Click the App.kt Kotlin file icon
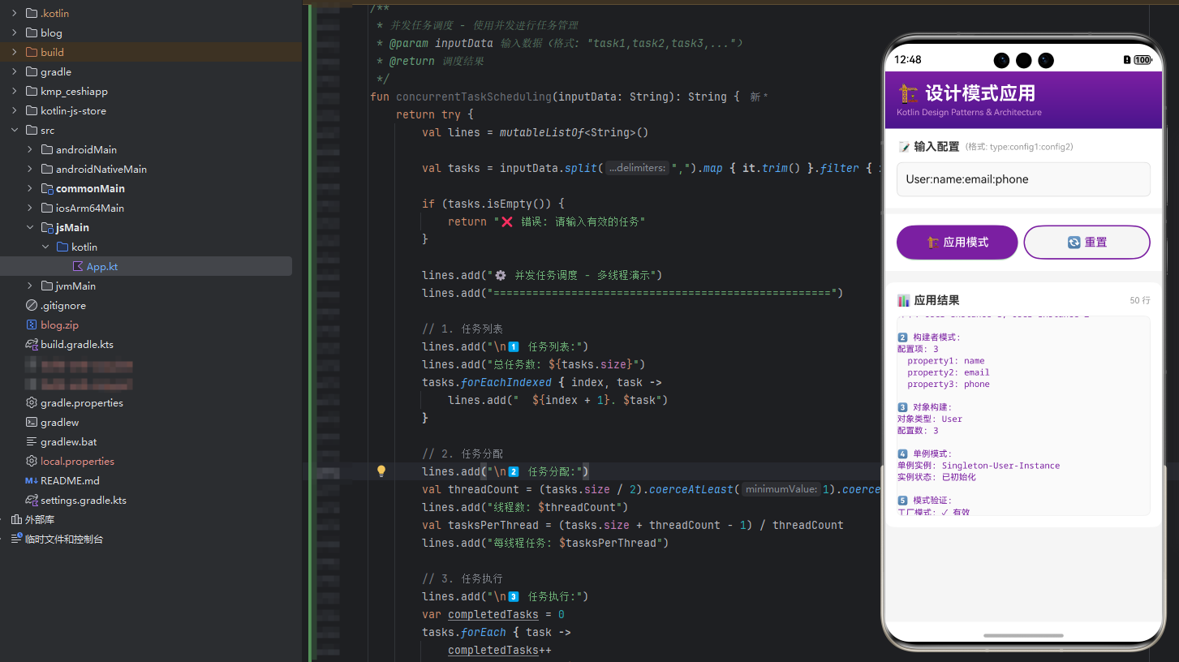 click(78, 266)
